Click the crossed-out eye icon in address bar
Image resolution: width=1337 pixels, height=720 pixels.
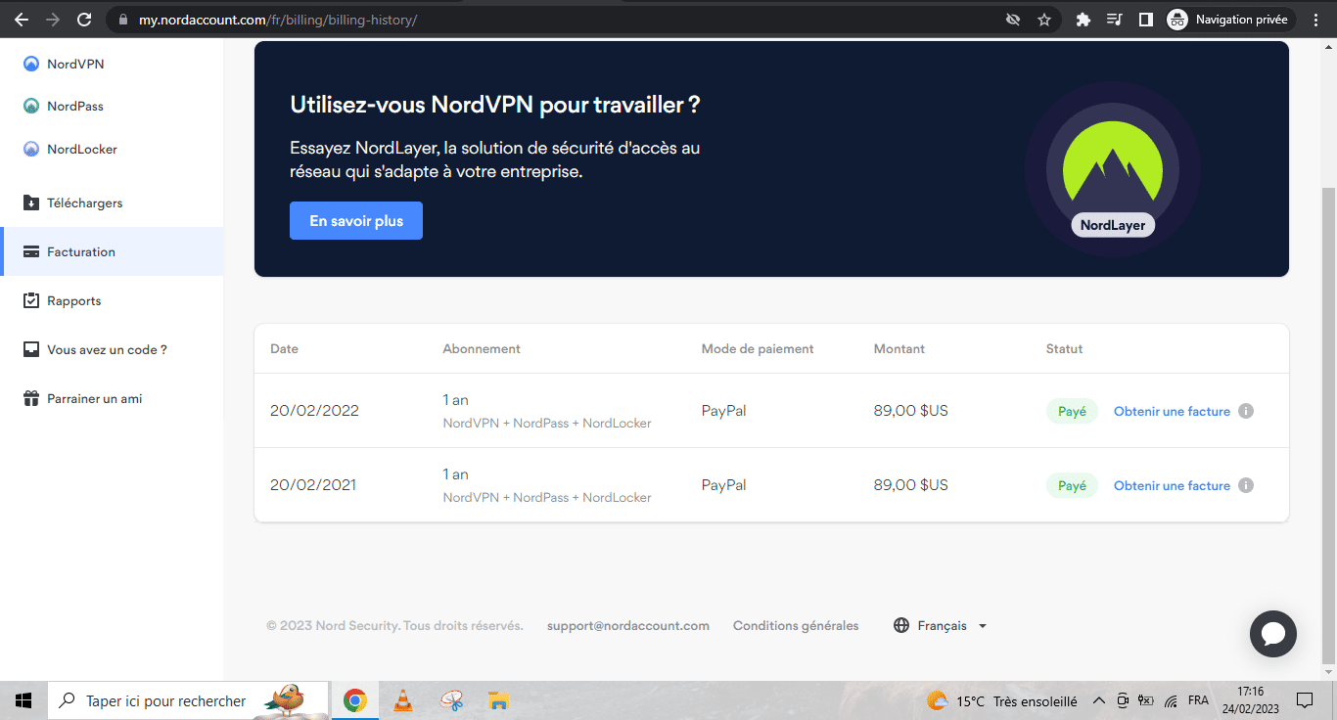pos(1013,20)
